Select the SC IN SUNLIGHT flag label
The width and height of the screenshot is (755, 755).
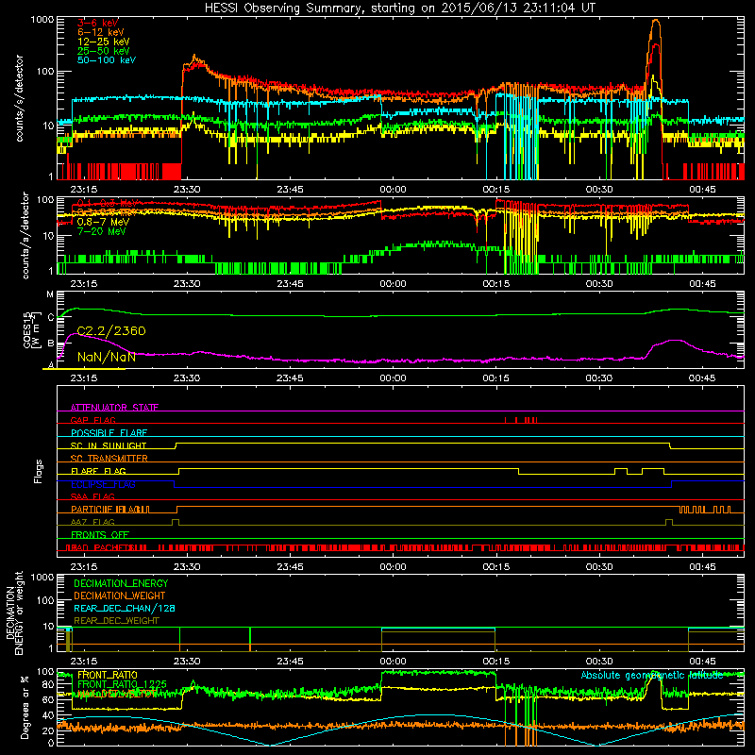click(109, 445)
